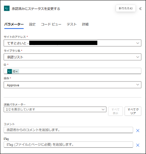This screenshot has height=154, width=146.
Task: Select the 詳細 tab
Action: point(85,24)
